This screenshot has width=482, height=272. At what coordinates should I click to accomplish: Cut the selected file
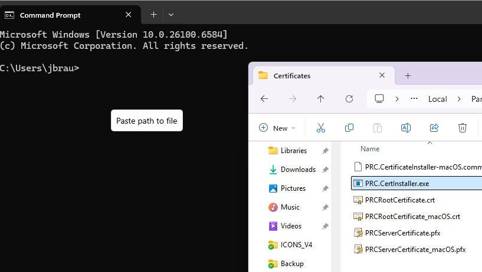click(x=320, y=128)
